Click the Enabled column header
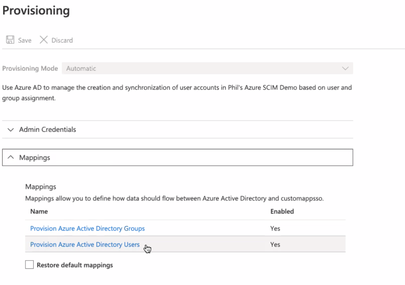The image size is (405, 285). [x=282, y=211]
